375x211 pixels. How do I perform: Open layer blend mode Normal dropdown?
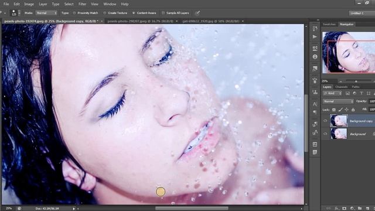coord(338,101)
